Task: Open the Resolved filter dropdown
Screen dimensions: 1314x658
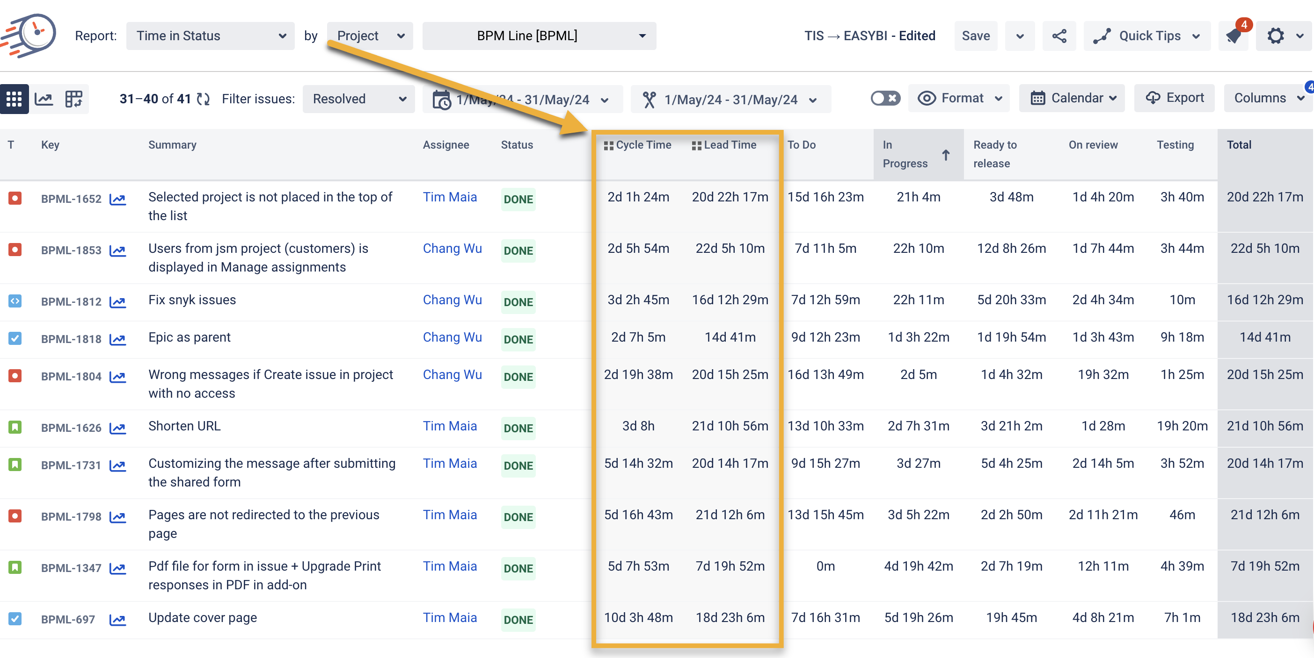Action: click(x=358, y=99)
